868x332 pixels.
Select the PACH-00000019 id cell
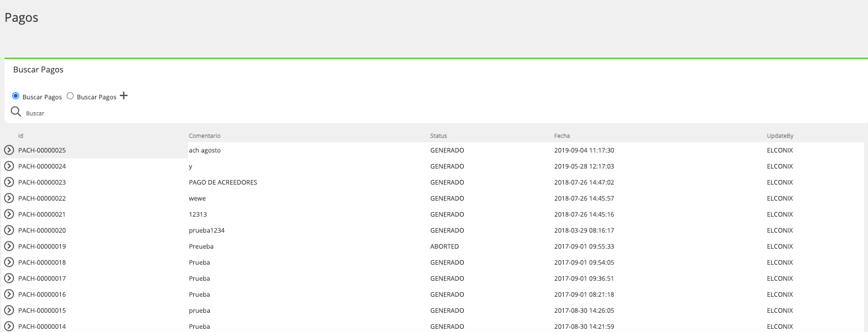pyautogui.click(x=42, y=246)
